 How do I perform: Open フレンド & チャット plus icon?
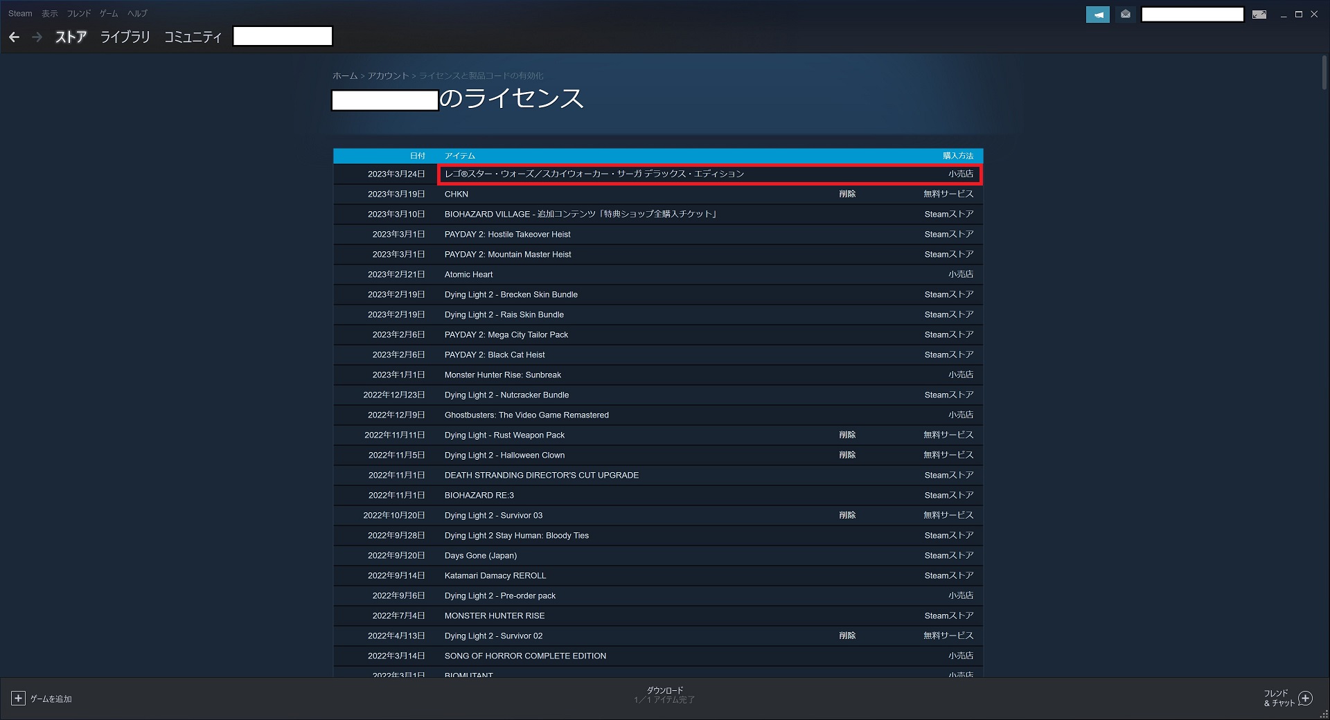click(1306, 698)
